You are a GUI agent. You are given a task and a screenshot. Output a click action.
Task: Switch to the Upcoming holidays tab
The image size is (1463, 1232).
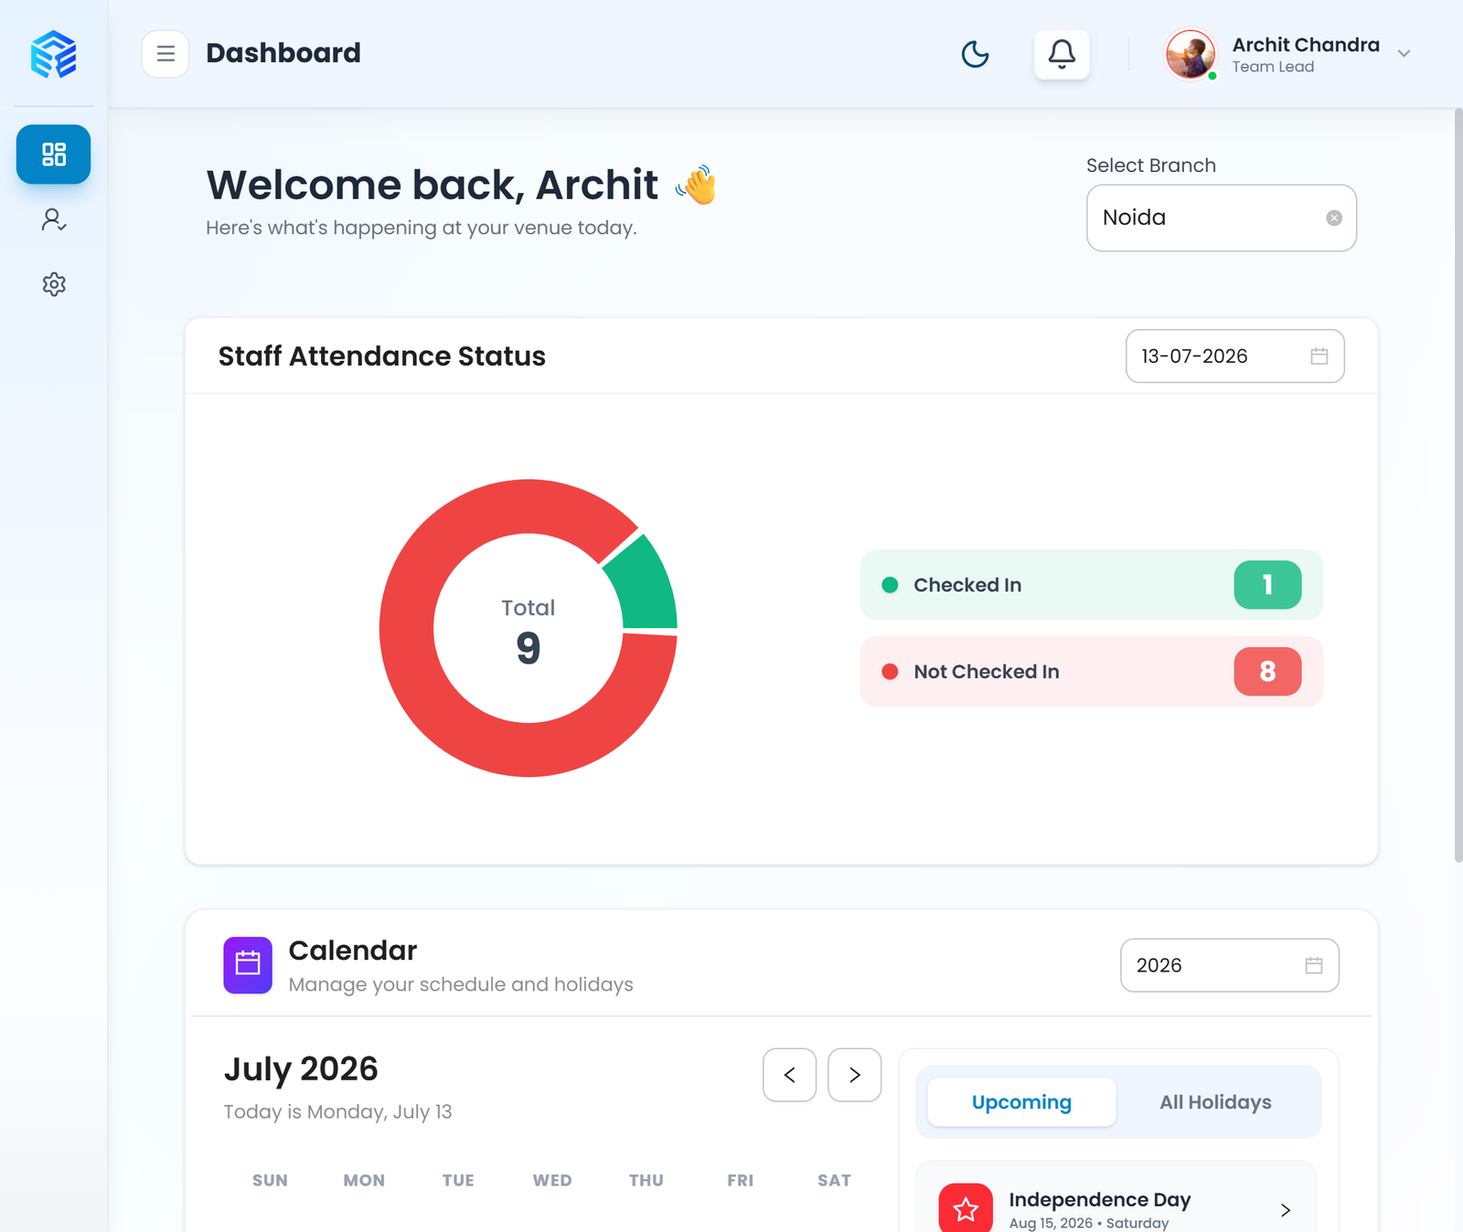click(x=1021, y=1102)
